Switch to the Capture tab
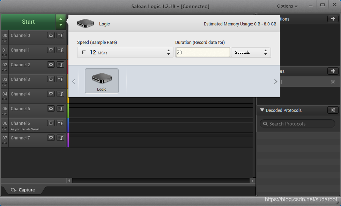 point(23,190)
